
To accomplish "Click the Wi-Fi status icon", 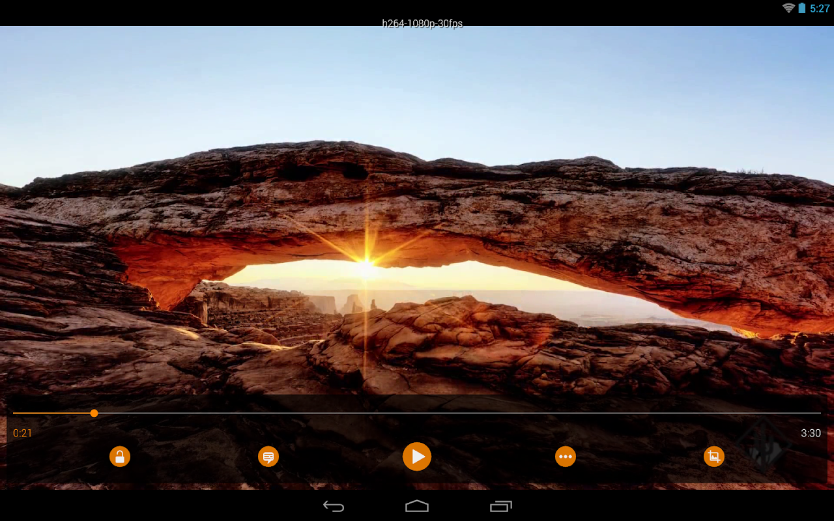I will click(x=789, y=8).
